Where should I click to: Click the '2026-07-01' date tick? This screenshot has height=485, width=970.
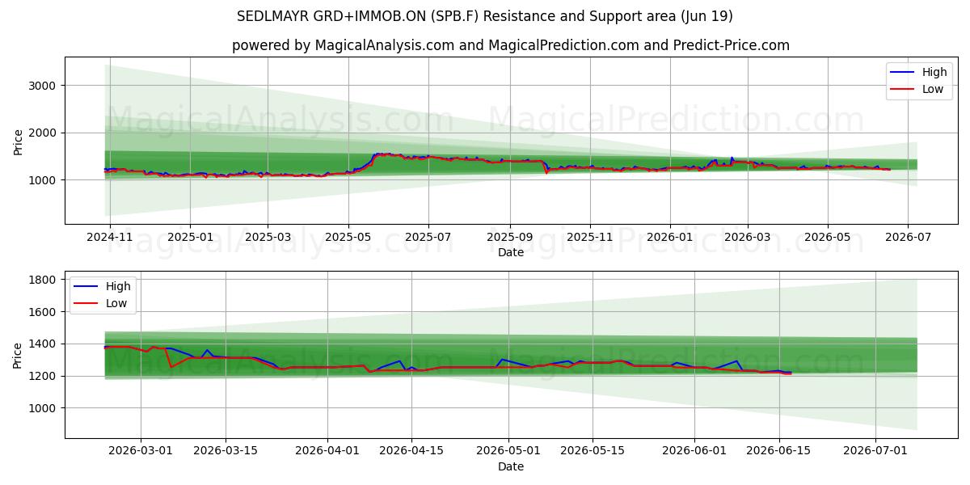(x=875, y=450)
